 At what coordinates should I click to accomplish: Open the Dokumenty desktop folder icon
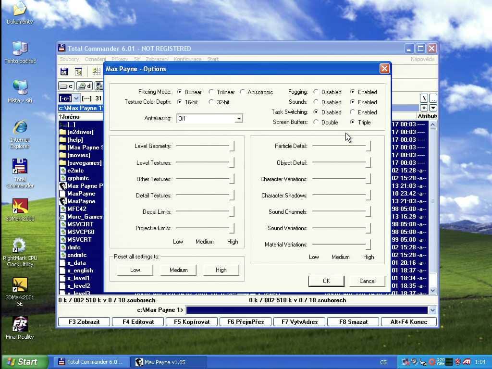[19, 12]
